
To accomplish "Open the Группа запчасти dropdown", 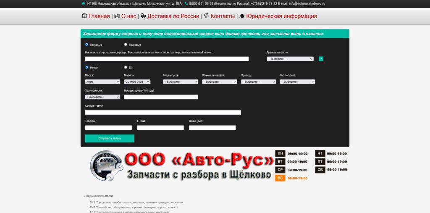I will click(x=290, y=59).
